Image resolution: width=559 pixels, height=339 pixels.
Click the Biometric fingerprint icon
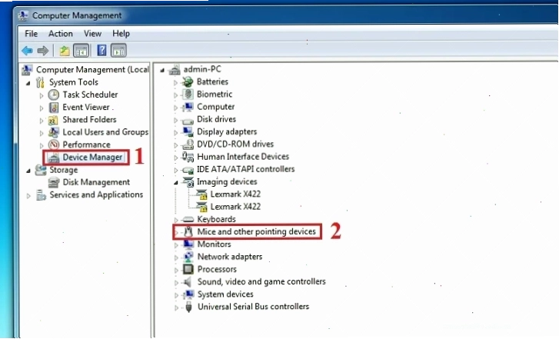point(188,95)
